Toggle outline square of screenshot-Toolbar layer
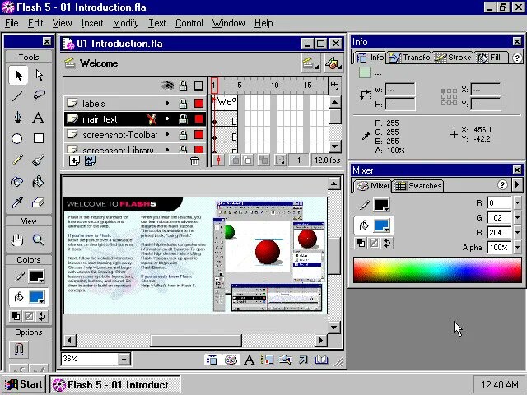The image size is (527, 395). click(198, 135)
